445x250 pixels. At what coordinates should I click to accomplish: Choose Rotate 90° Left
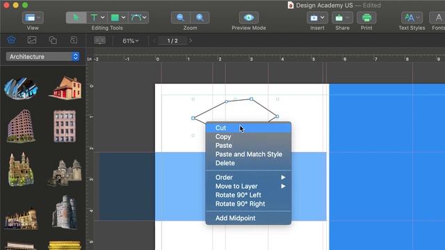coord(248,195)
